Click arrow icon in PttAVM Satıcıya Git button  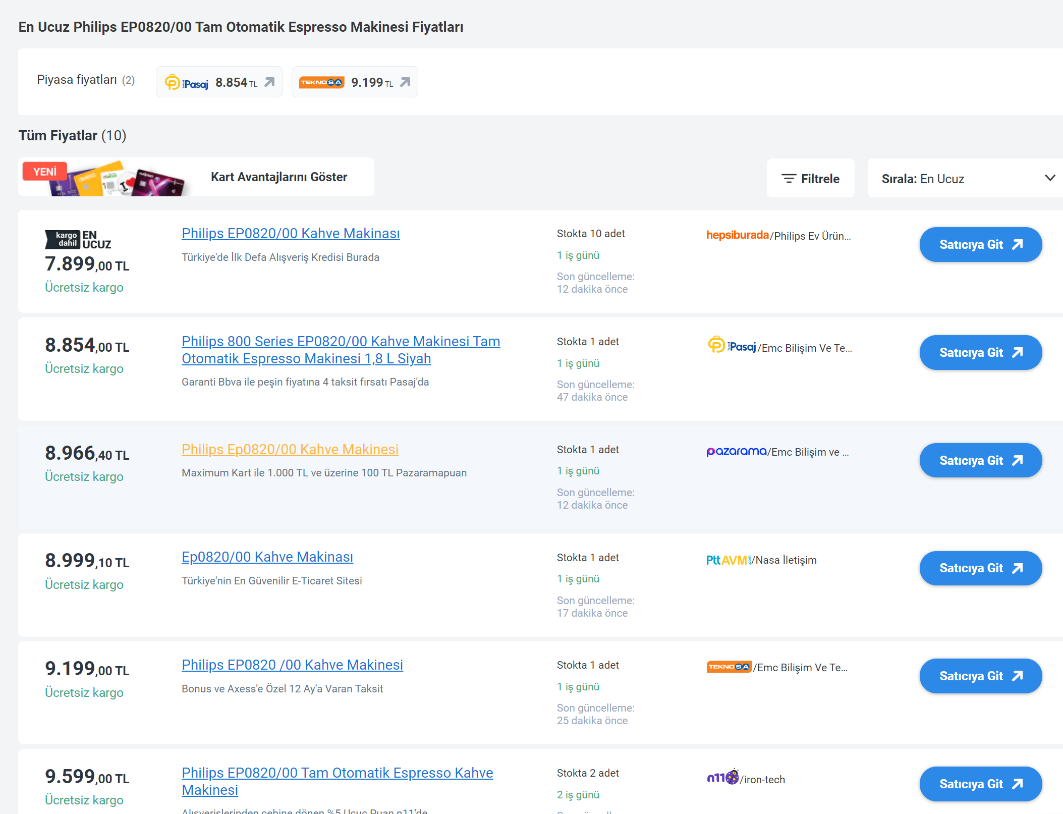1018,568
